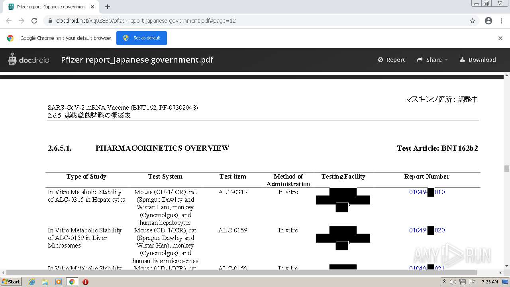Screen dimensions: 510x287
Task: Open report number link ending in 020
Action: (427, 230)
